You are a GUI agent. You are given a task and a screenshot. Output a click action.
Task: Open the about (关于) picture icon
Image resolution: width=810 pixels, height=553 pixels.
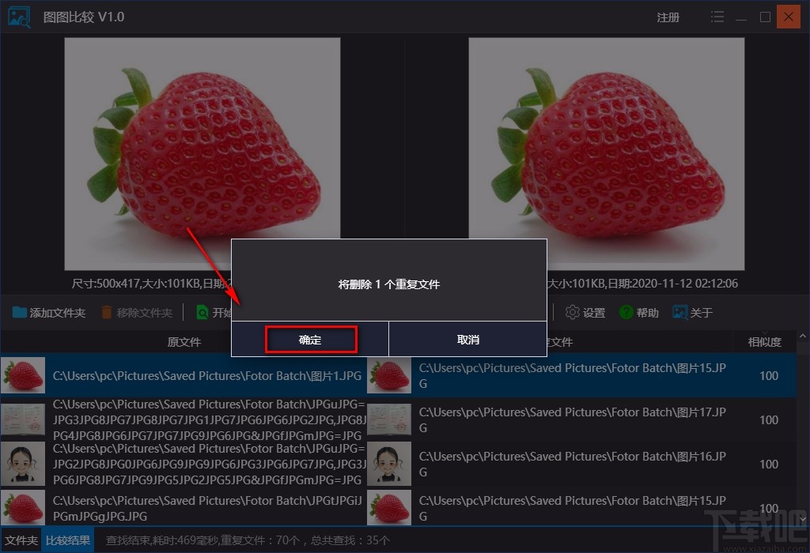point(679,312)
